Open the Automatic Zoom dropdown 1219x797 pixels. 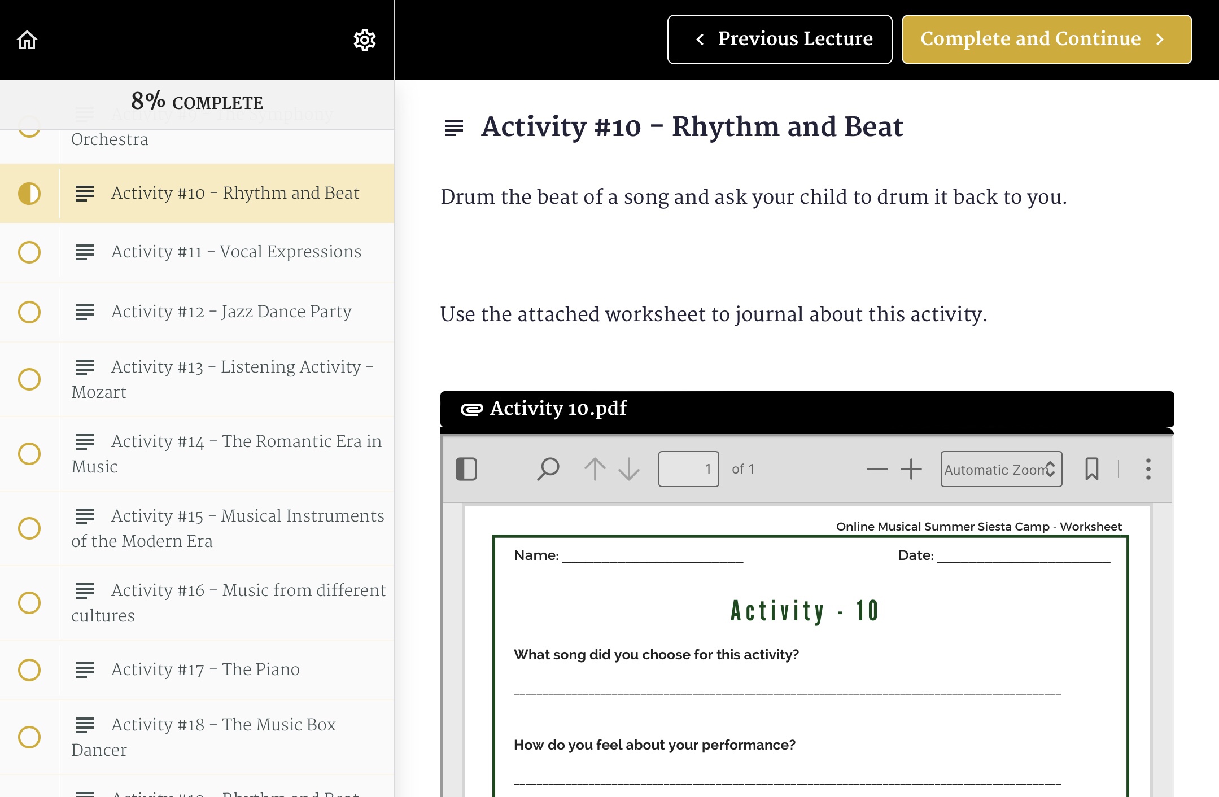click(1000, 469)
